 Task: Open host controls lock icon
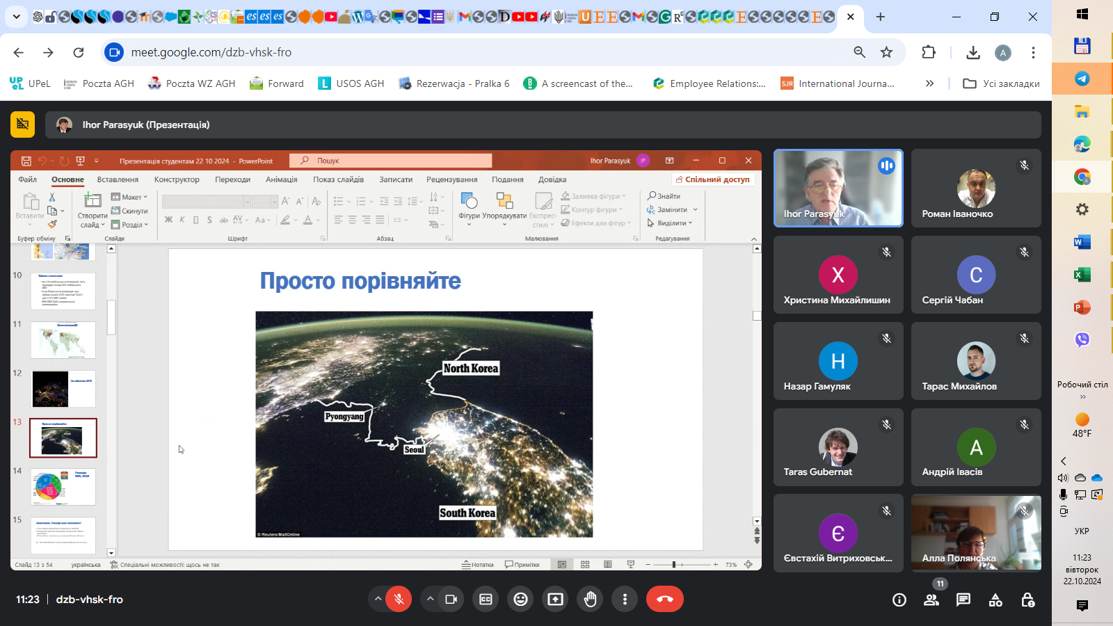point(1027,600)
